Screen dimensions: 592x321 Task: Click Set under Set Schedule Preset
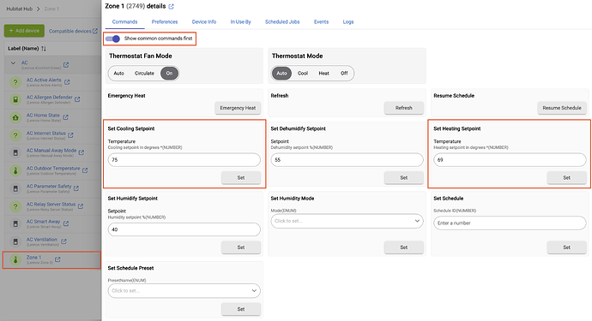tap(241, 309)
